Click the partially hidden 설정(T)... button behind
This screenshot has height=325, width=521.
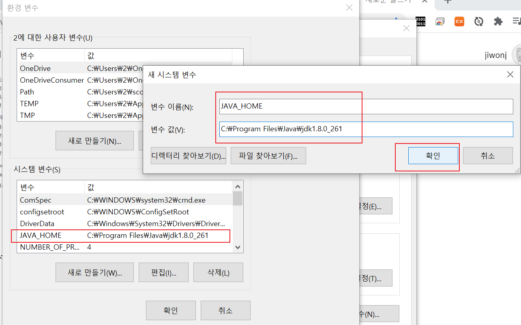coord(375,278)
